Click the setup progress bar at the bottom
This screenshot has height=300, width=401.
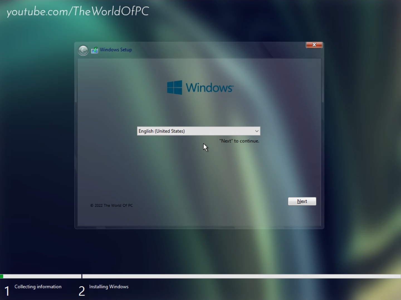[x=200, y=276]
